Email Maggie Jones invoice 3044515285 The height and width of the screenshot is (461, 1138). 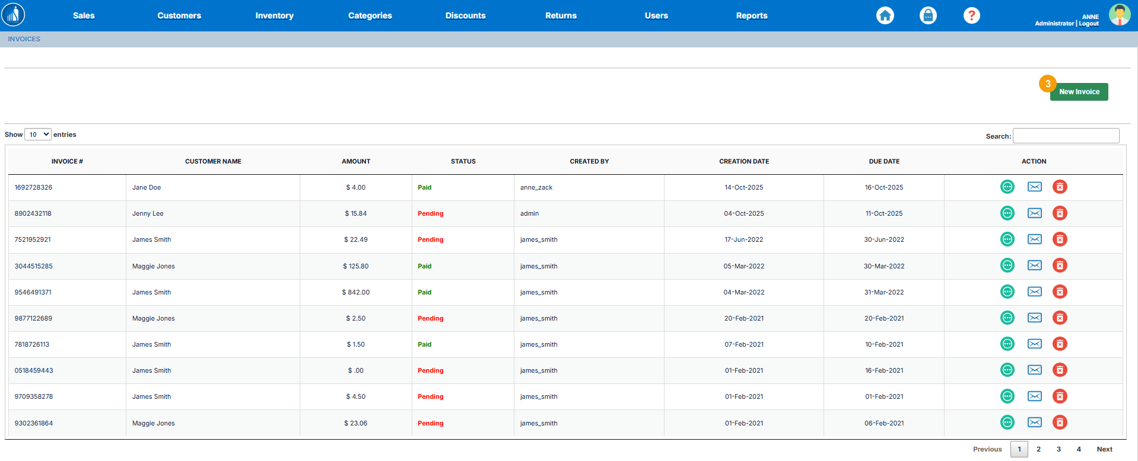pos(1034,265)
